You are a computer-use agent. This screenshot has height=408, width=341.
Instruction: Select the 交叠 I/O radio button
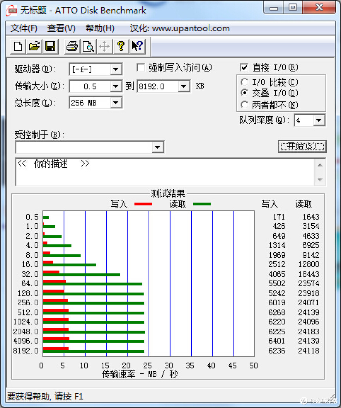click(244, 93)
